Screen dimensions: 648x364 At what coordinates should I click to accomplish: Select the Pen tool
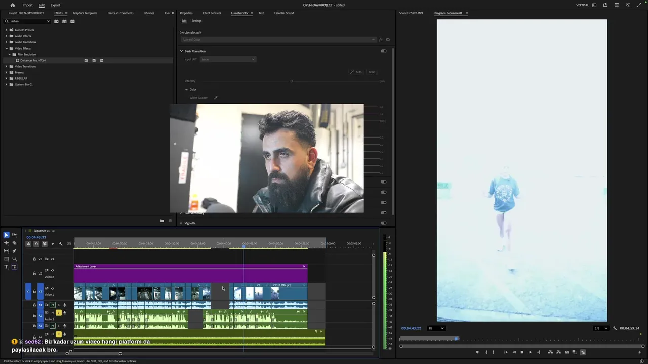pos(14,251)
